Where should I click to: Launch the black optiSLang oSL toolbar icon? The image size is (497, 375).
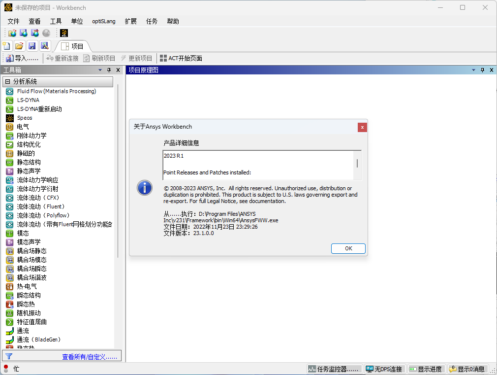pos(64,33)
